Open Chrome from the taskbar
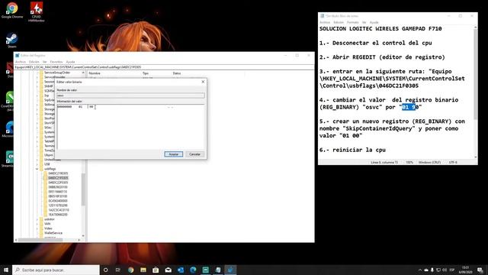The width and height of the screenshot is (488, 275). pyautogui.click(x=130, y=270)
